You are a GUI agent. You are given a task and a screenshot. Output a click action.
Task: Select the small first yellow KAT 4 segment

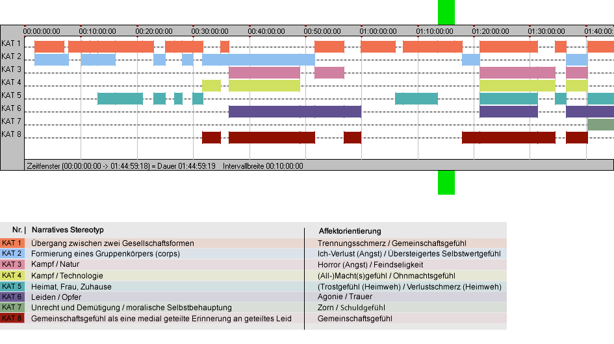pyautogui.click(x=211, y=86)
